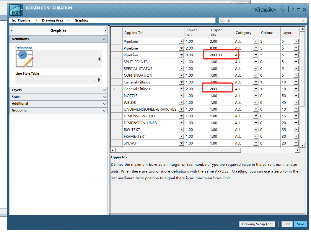Image resolution: width=311 pixels, height=233 pixels.
Task: Expand the Additional section
Action: point(104,104)
